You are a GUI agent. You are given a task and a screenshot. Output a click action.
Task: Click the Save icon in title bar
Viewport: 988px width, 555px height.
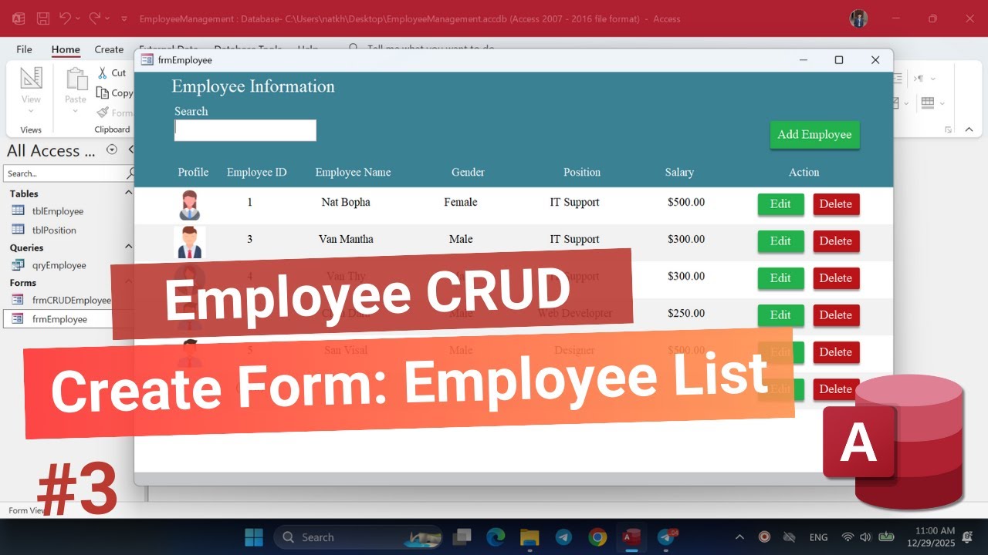click(42, 18)
